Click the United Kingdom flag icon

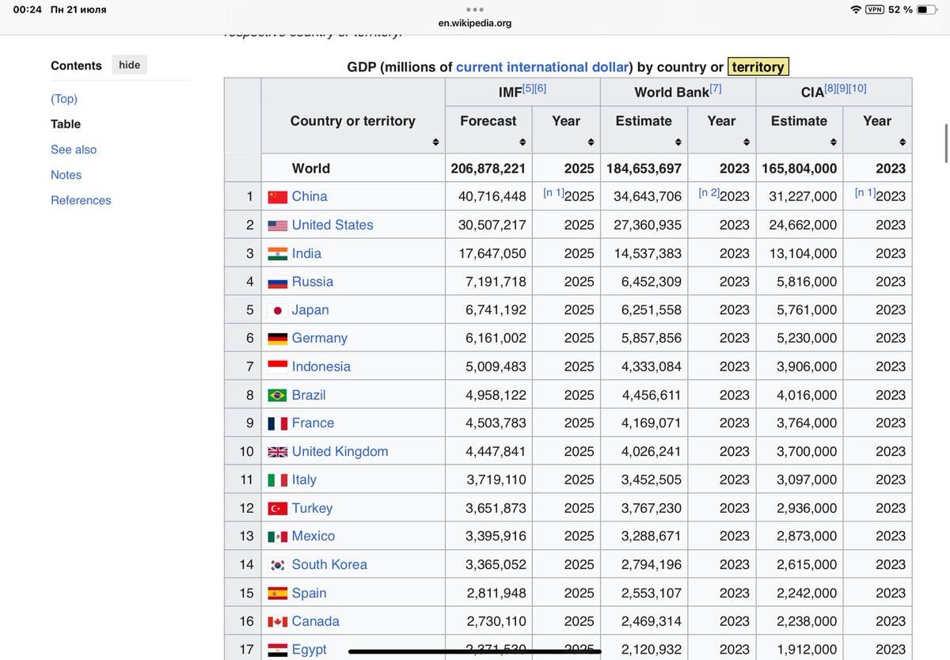click(277, 452)
